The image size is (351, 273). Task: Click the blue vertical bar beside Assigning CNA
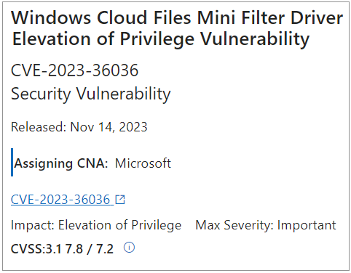[x=12, y=162]
